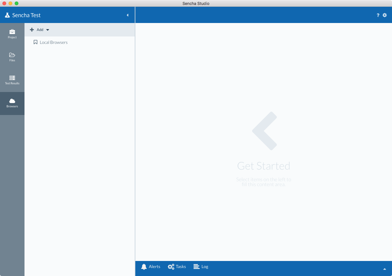Screen dimensions: 392x276
Task: Click the Sencha Test flask logo icon
Action: point(7,15)
